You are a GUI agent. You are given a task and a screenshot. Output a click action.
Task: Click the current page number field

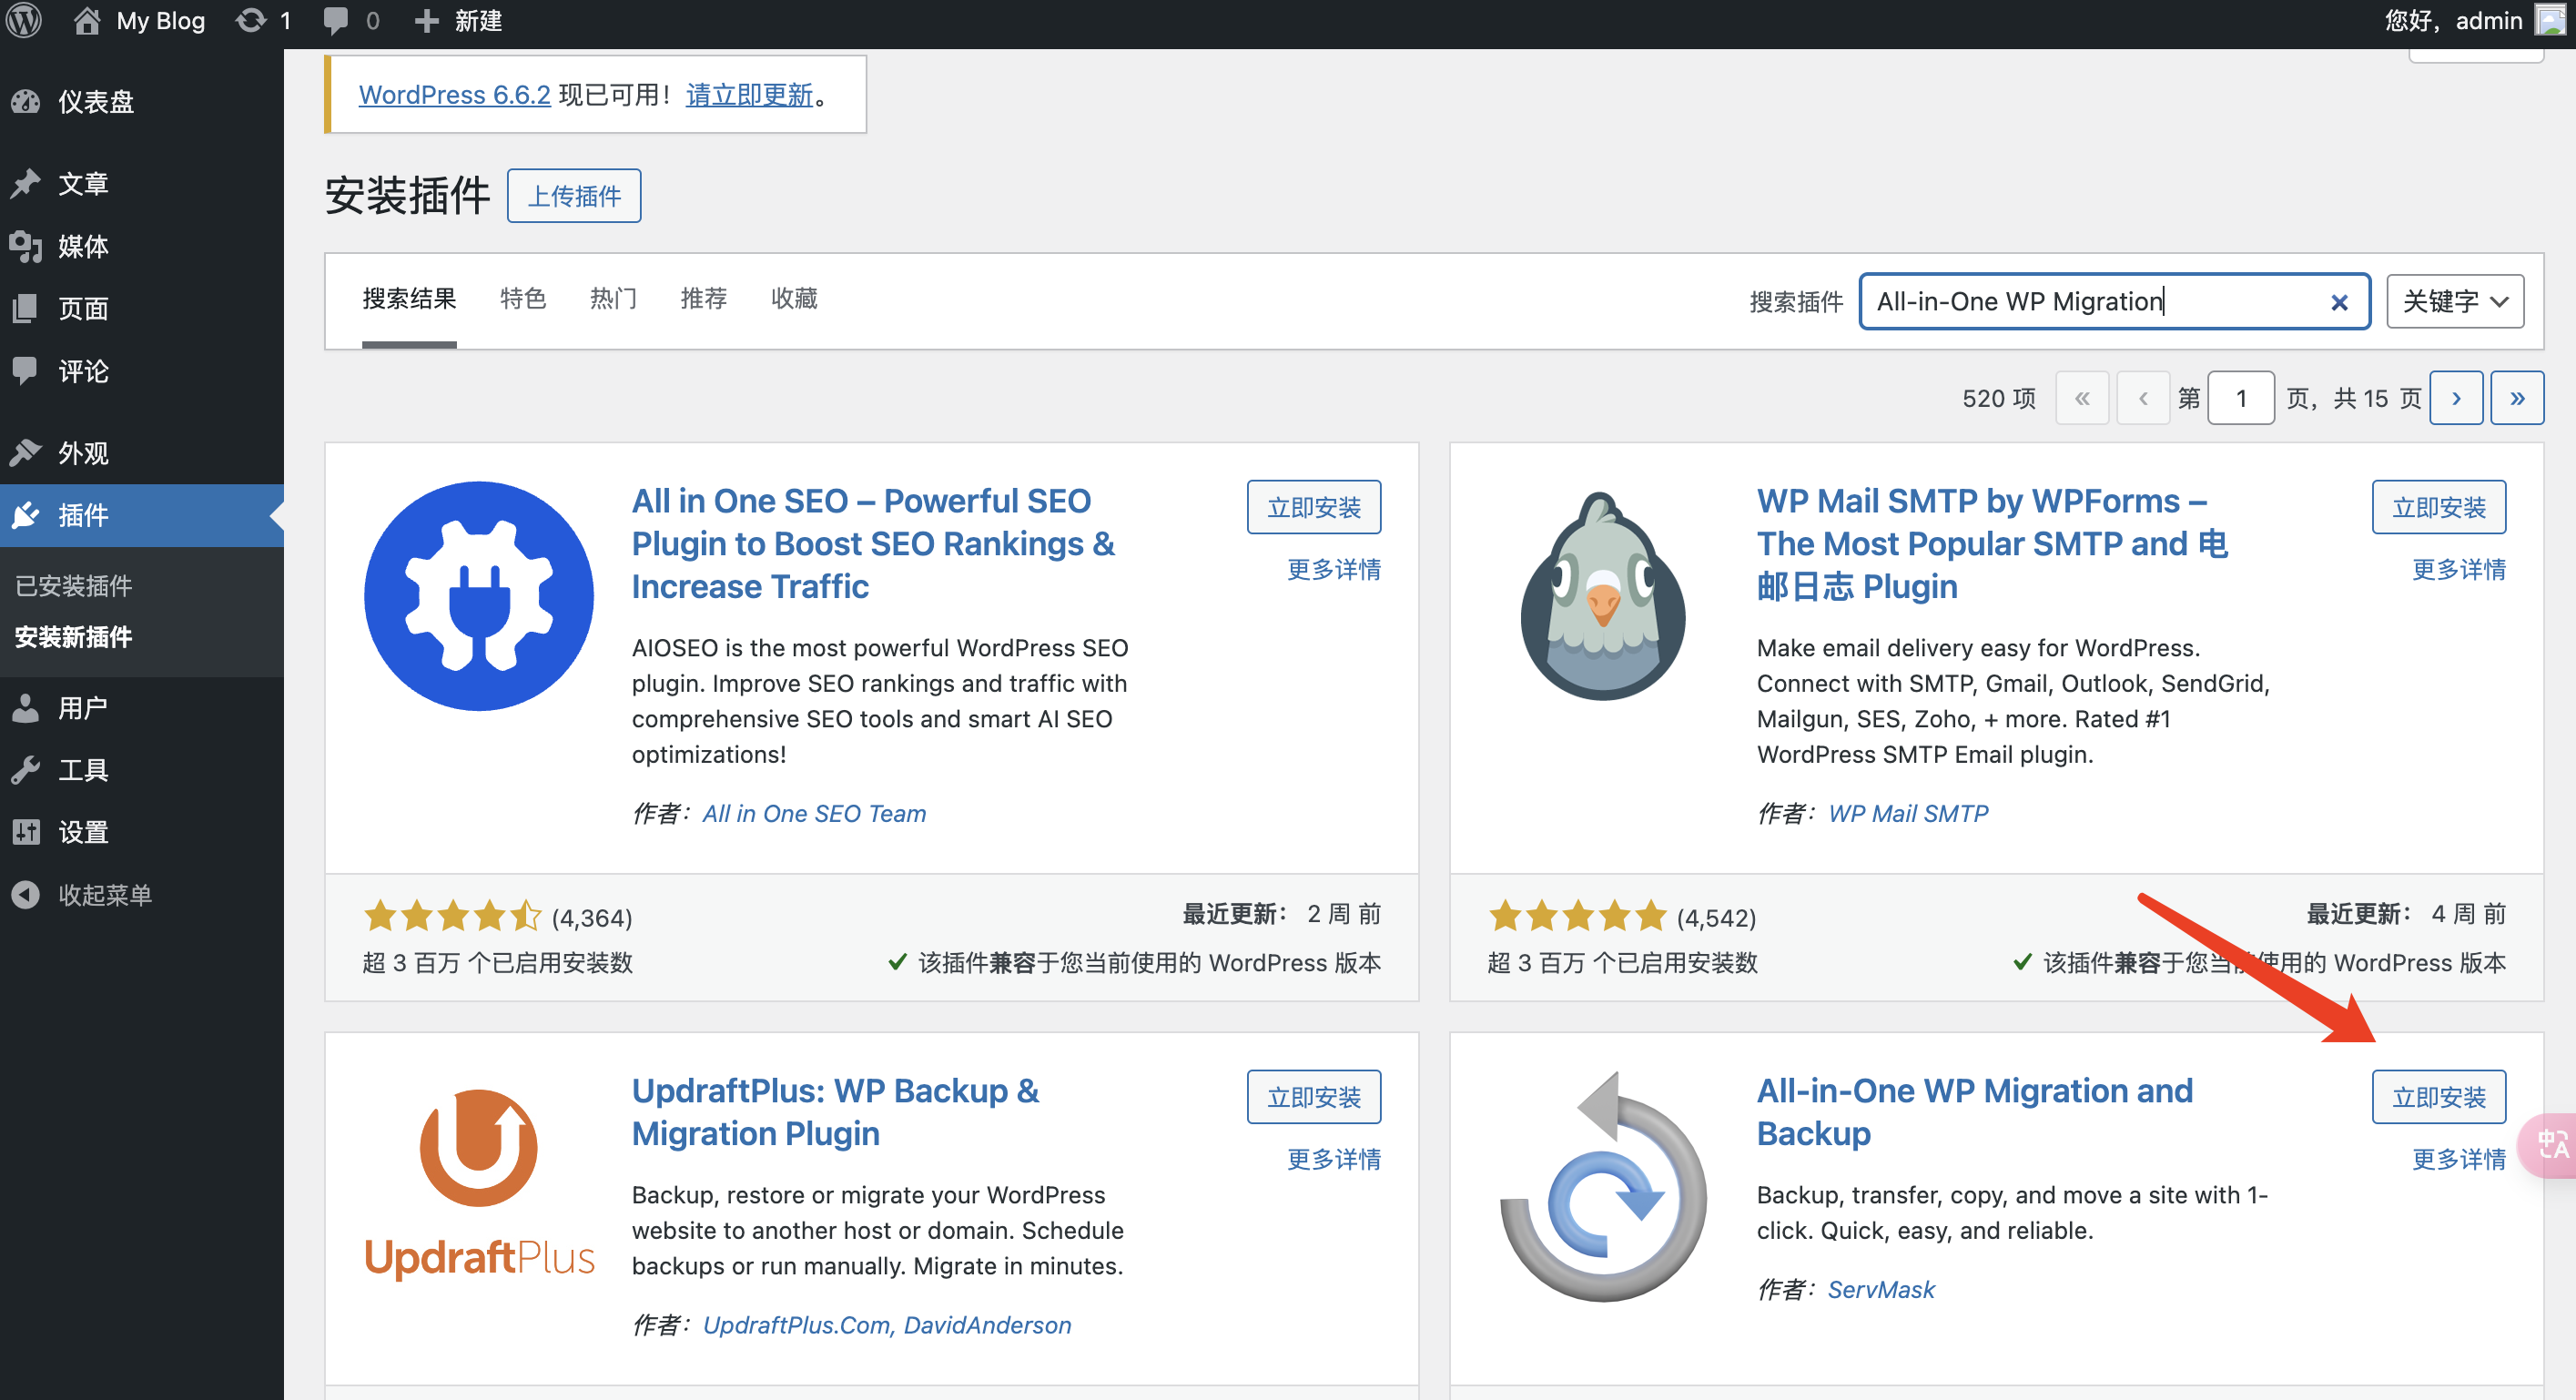(2241, 398)
